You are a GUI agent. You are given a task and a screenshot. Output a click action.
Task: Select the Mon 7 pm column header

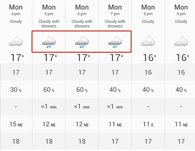115,10
